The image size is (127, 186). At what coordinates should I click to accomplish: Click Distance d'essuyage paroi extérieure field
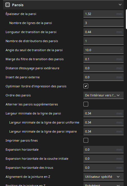[x=103, y=68]
